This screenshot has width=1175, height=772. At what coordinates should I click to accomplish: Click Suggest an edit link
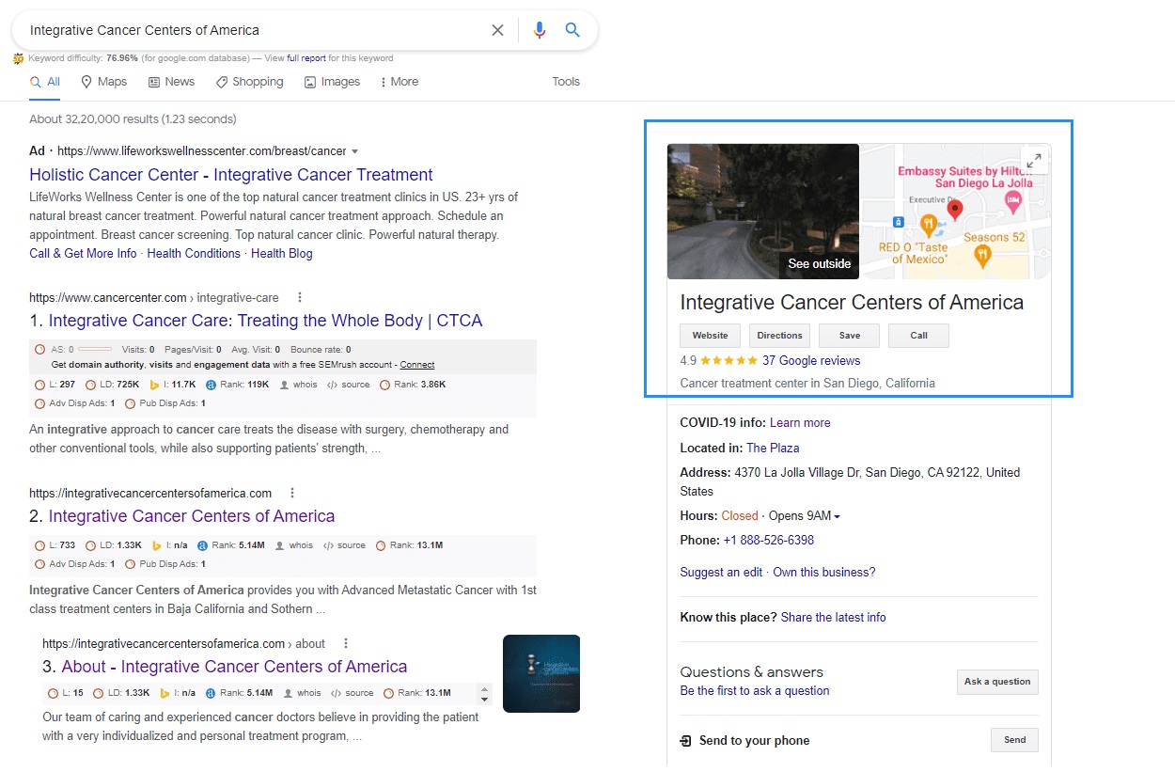point(721,573)
